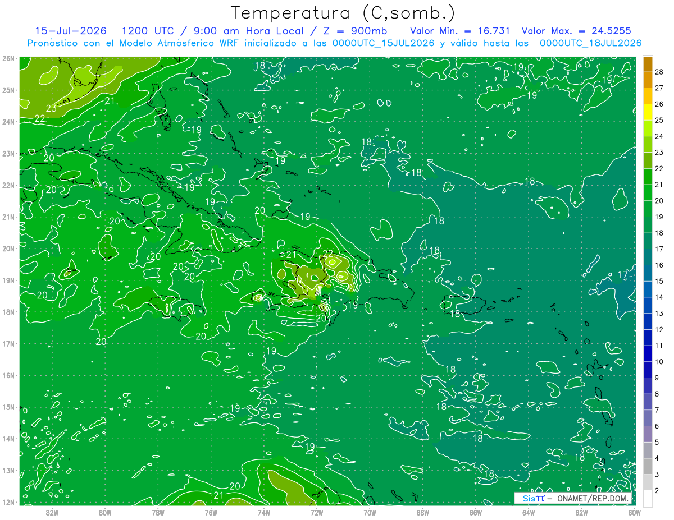Screen dimensions: 674x520
Task: Click the '13N' latitude axis label
Action: (x=8, y=471)
